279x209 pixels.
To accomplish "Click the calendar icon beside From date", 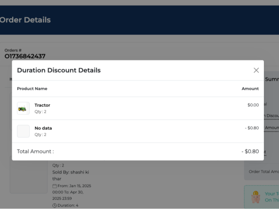I will click(x=55, y=186).
